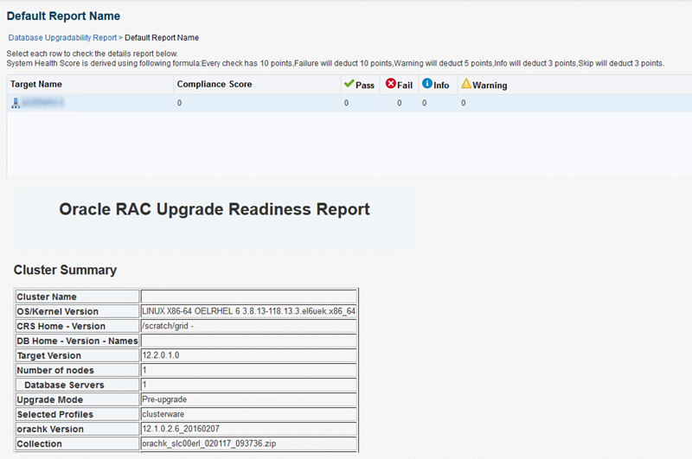Click the blue Info icon

click(426, 83)
